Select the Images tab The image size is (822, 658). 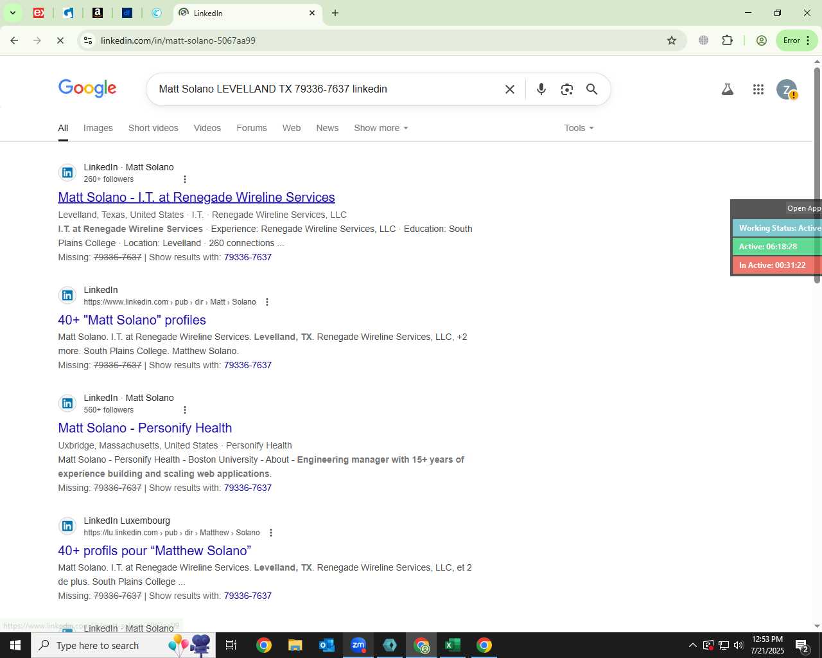(98, 128)
